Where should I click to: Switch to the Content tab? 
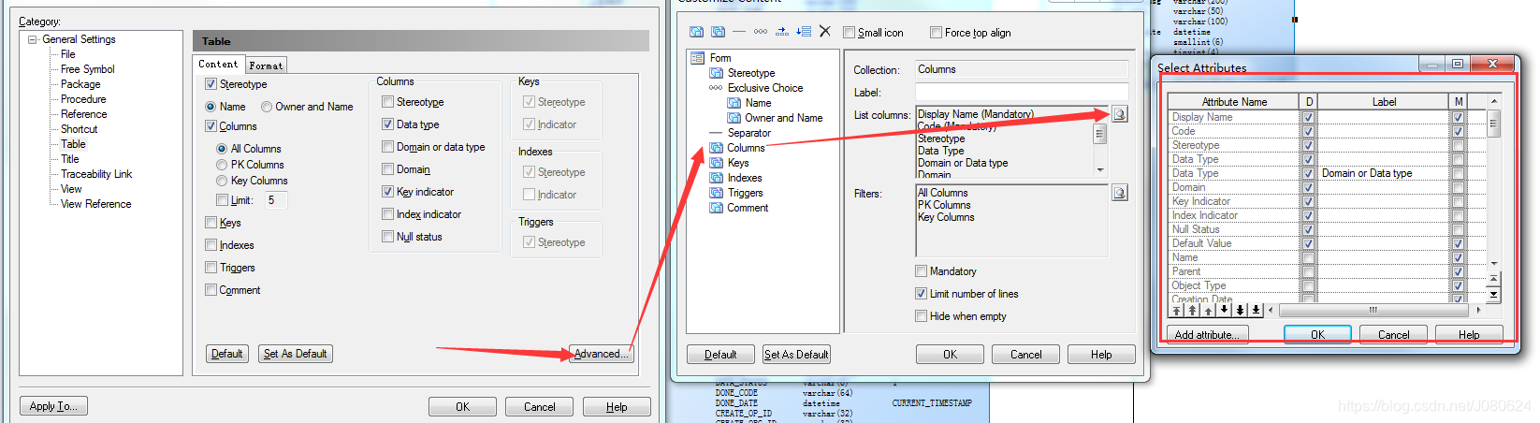click(x=218, y=64)
